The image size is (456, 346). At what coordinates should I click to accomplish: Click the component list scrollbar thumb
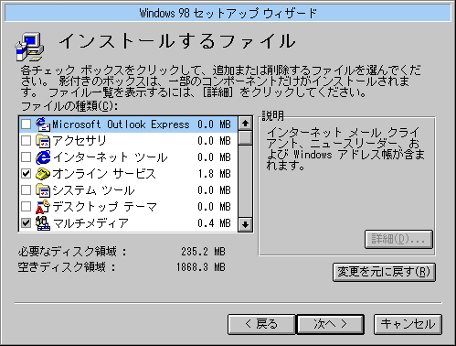245,138
